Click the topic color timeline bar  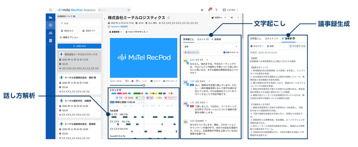pos(143,94)
